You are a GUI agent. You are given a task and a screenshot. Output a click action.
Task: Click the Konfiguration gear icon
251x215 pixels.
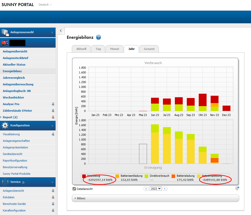[x=5, y=125]
